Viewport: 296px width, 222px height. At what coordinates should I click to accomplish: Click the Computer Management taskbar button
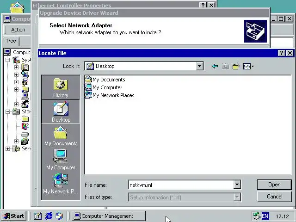[x=109, y=216]
